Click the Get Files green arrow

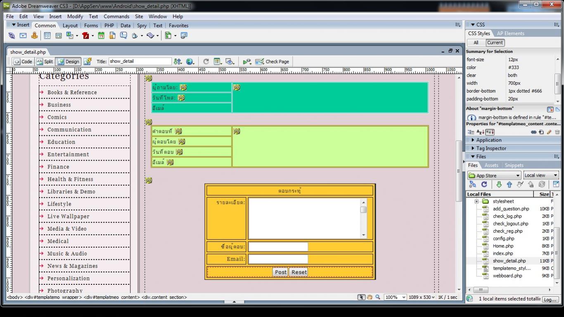499,185
